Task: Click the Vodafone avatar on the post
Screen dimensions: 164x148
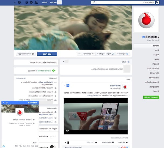Action: (x=125, y=87)
